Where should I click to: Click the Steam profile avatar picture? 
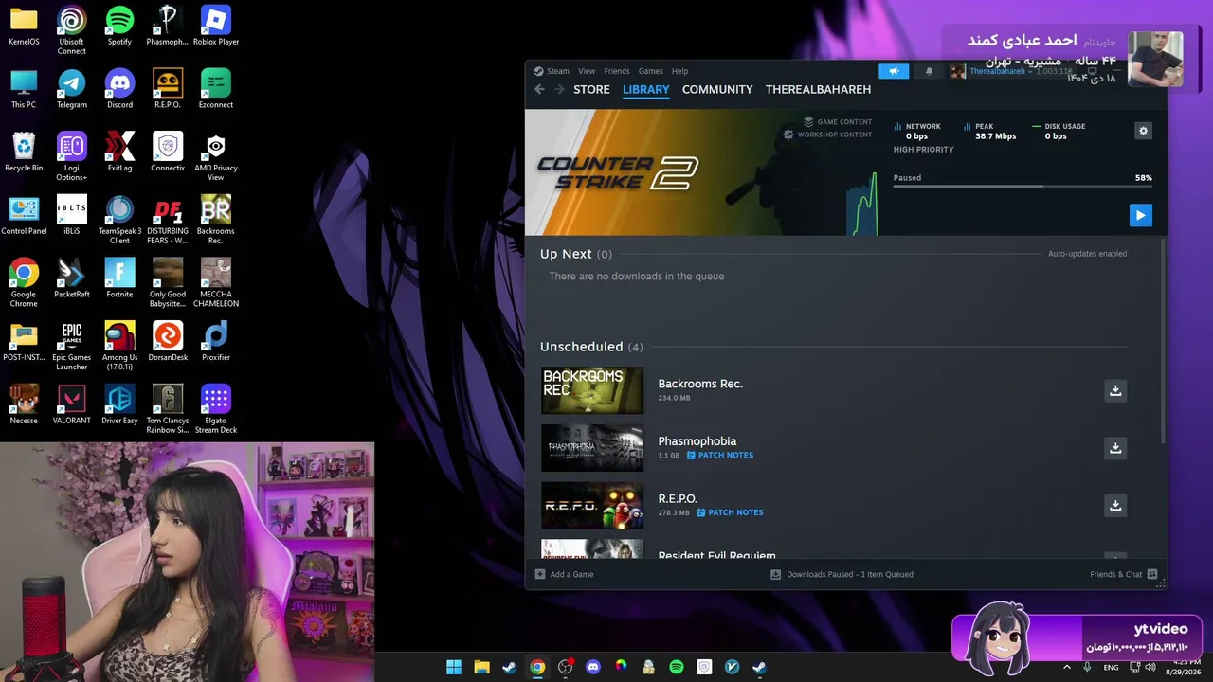coord(958,71)
